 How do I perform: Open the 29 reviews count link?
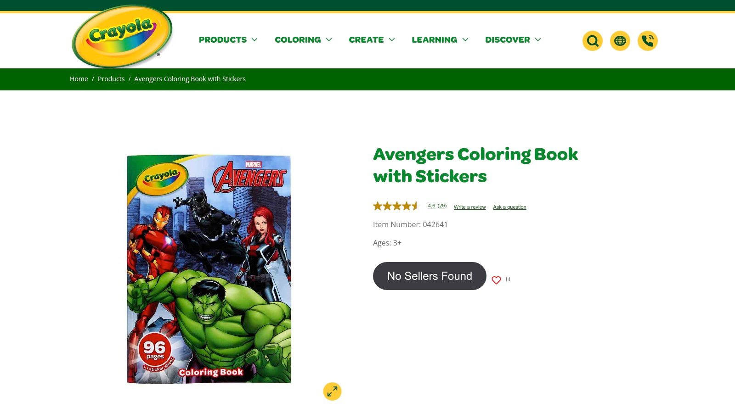click(x=442, y=206)
